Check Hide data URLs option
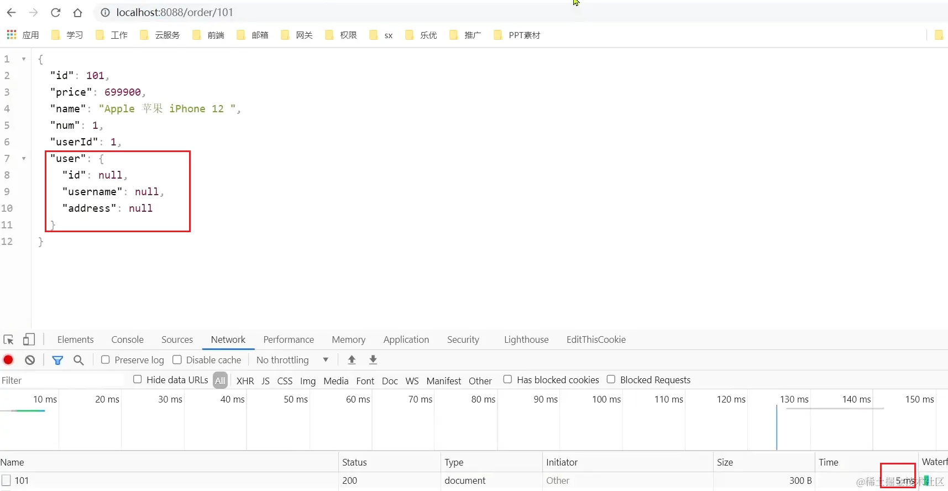 coord(137,379)
